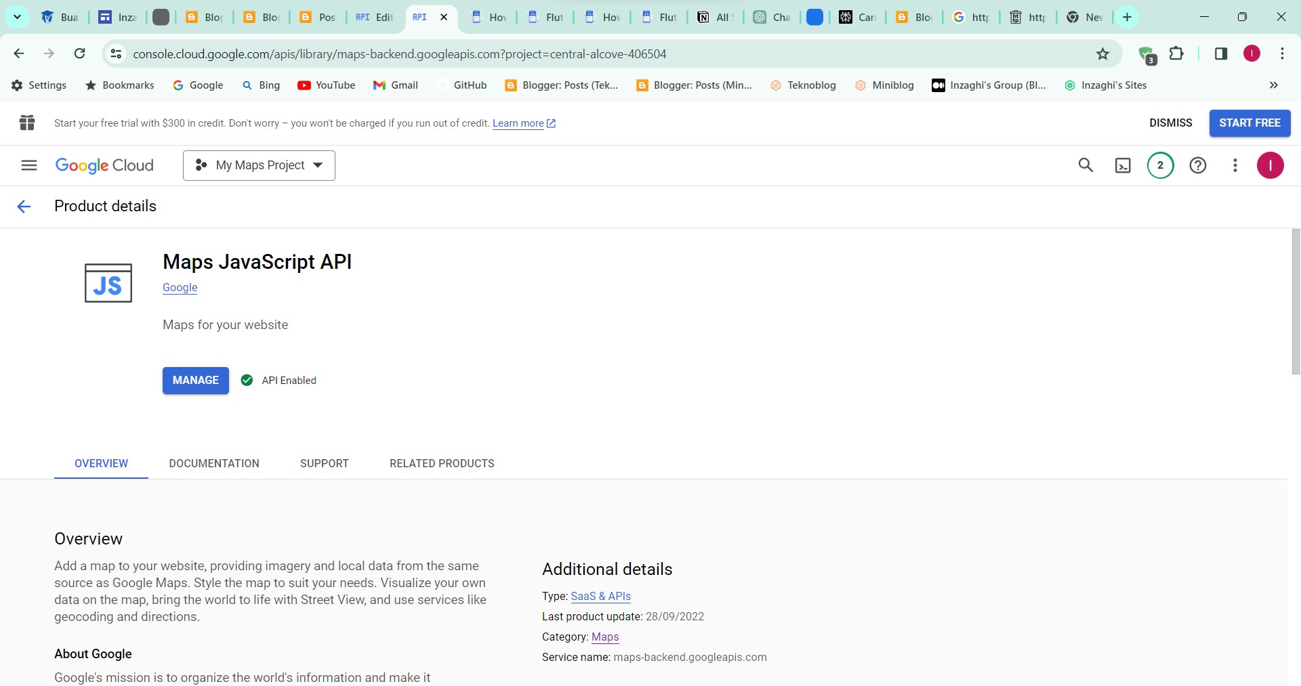
Task: Switch to the SUPPORT tab
Action: [x=325, y=464]
